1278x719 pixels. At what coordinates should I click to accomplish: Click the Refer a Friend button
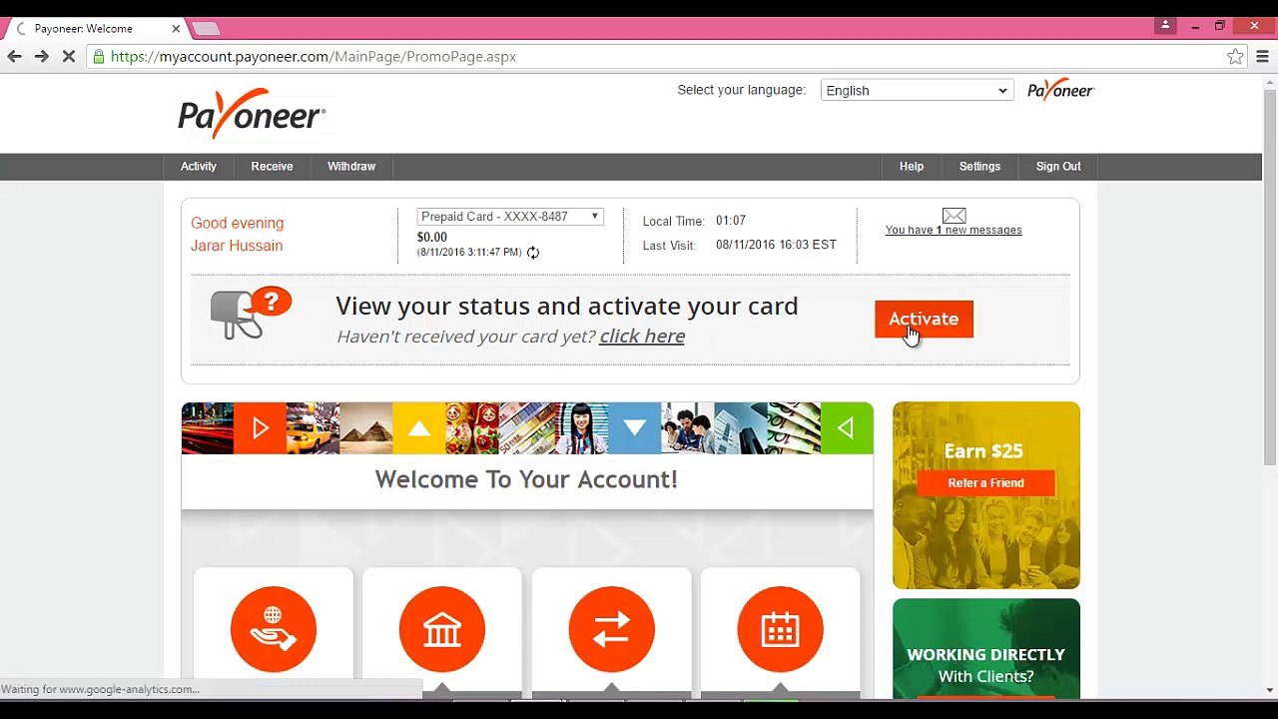pos(986,483)
